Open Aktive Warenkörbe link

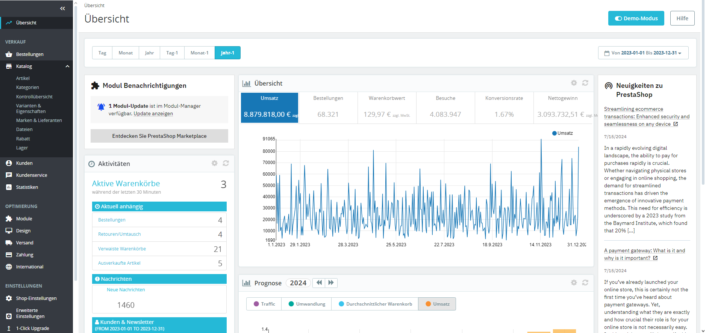coord(126,184)
